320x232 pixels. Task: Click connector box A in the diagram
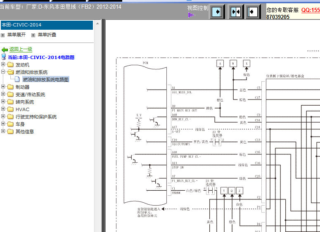coord(220,64)
